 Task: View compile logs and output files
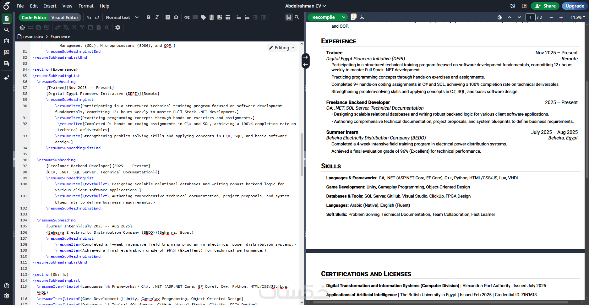tap(353, 17)
